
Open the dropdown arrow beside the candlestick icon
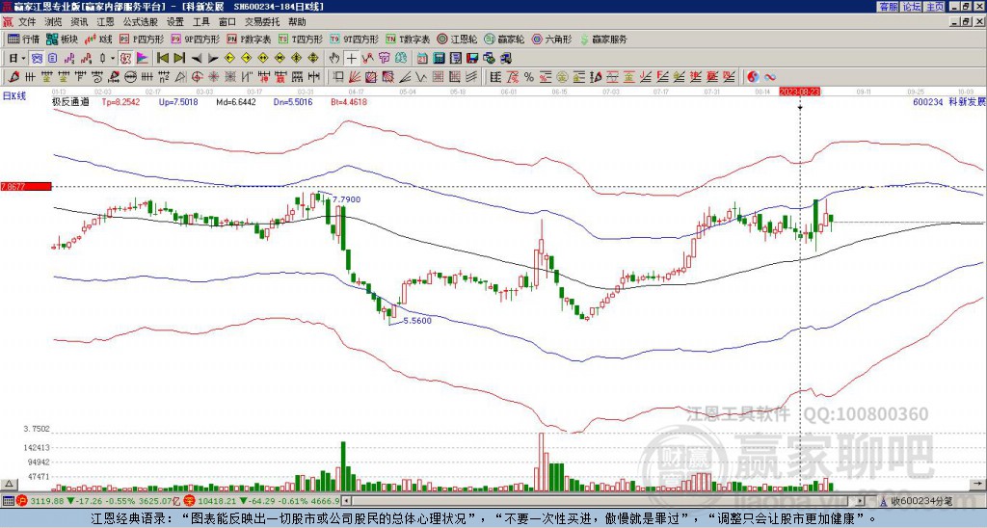pyautogui.click(x=113, y=59)
